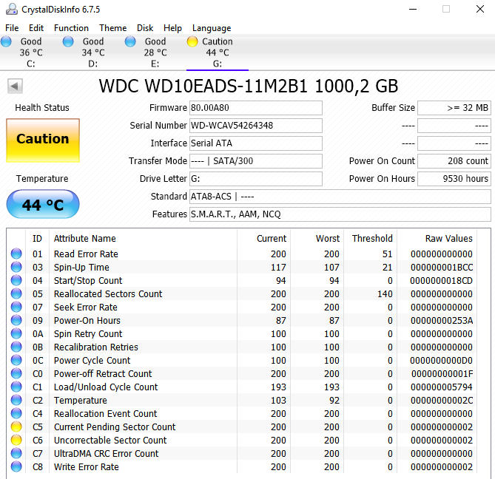This screenshot has width=495, height=479.
Task: Open the Edit menu
Action: coord(36,28)
